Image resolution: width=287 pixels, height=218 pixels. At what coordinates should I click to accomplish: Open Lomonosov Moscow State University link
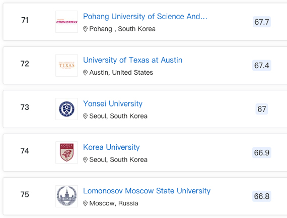pyautogui.click(x=147, y=191)
